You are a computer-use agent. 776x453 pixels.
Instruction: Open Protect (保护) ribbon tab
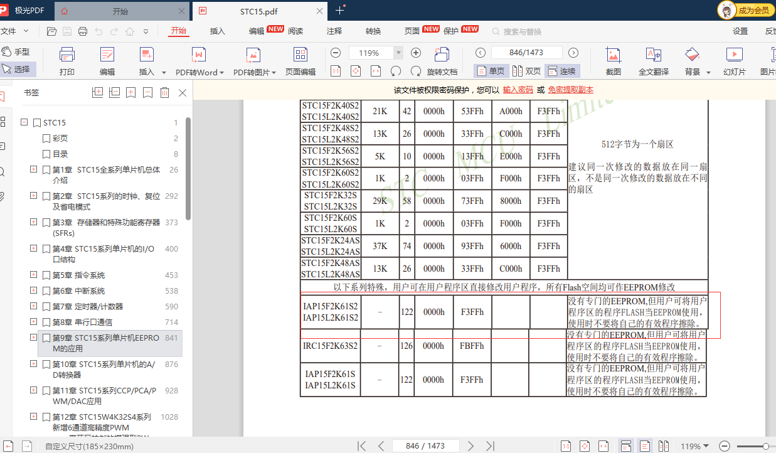coord(451,31)
